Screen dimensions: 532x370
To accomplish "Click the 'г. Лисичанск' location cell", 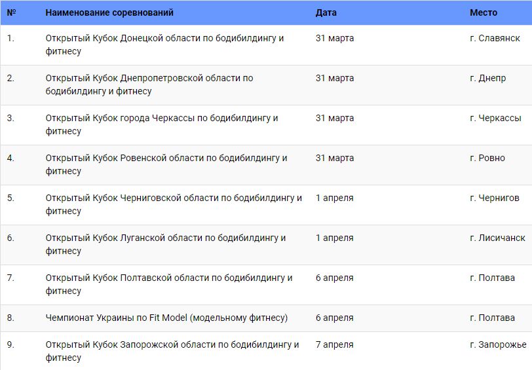I will pos(497,238).
